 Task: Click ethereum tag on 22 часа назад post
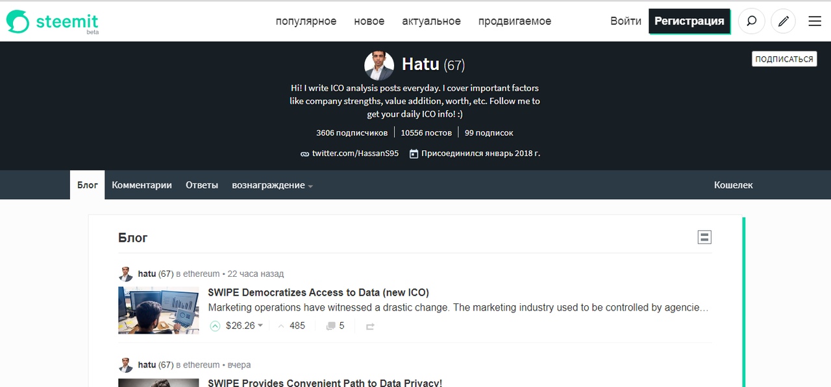pyautogui.click(x=201, y=274)
